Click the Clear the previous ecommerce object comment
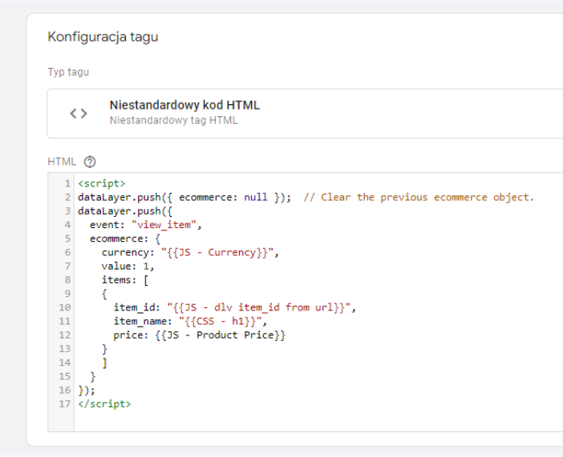The width and height of the screenshot is (563, 457). point(419,198)
